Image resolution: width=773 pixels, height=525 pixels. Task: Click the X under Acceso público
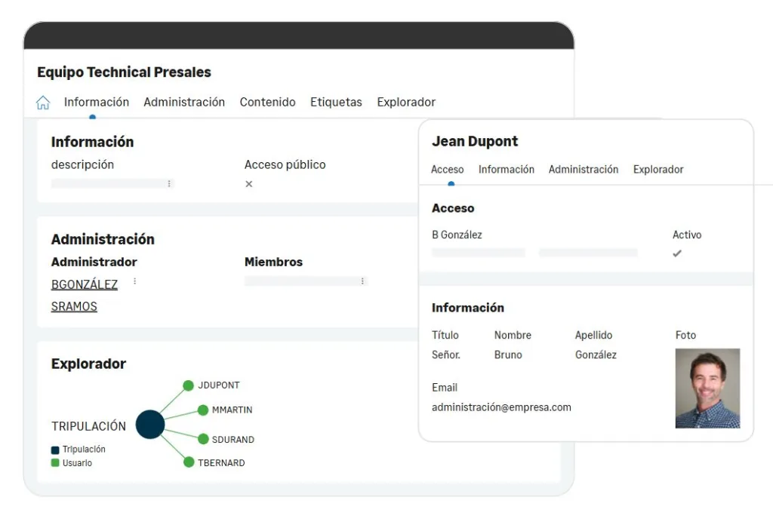(x=249, y=184)
